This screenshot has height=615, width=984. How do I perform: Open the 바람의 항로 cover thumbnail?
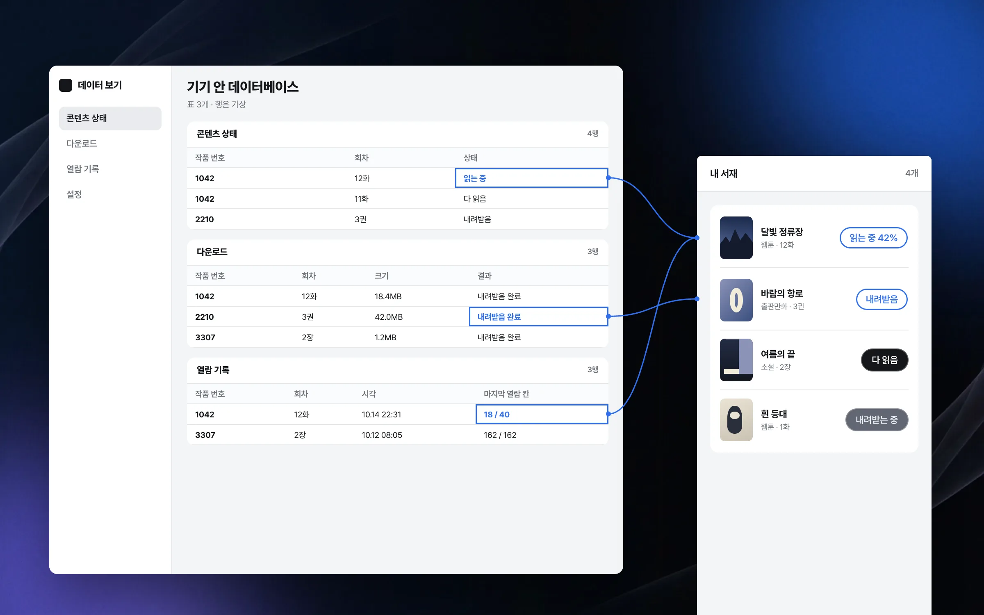click(x=736, y=300)
